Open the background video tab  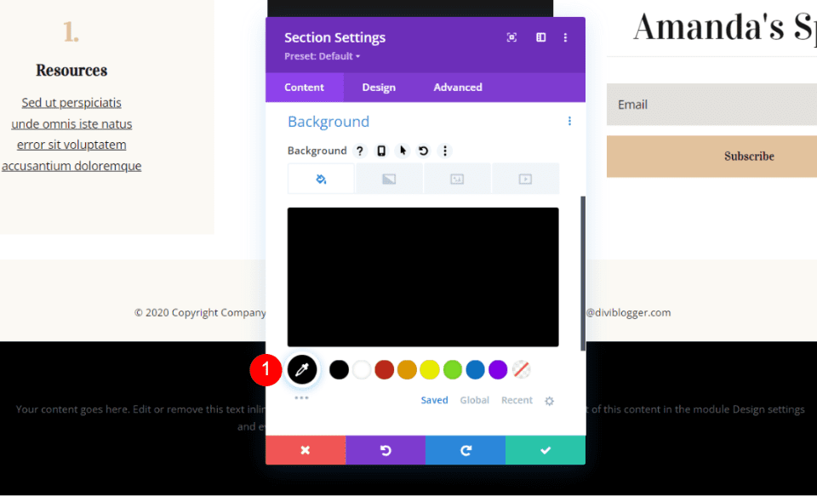pyautogui.click(x=526, y=178)
